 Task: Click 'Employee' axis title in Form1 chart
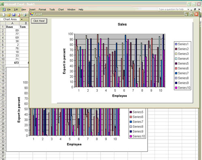120,96
